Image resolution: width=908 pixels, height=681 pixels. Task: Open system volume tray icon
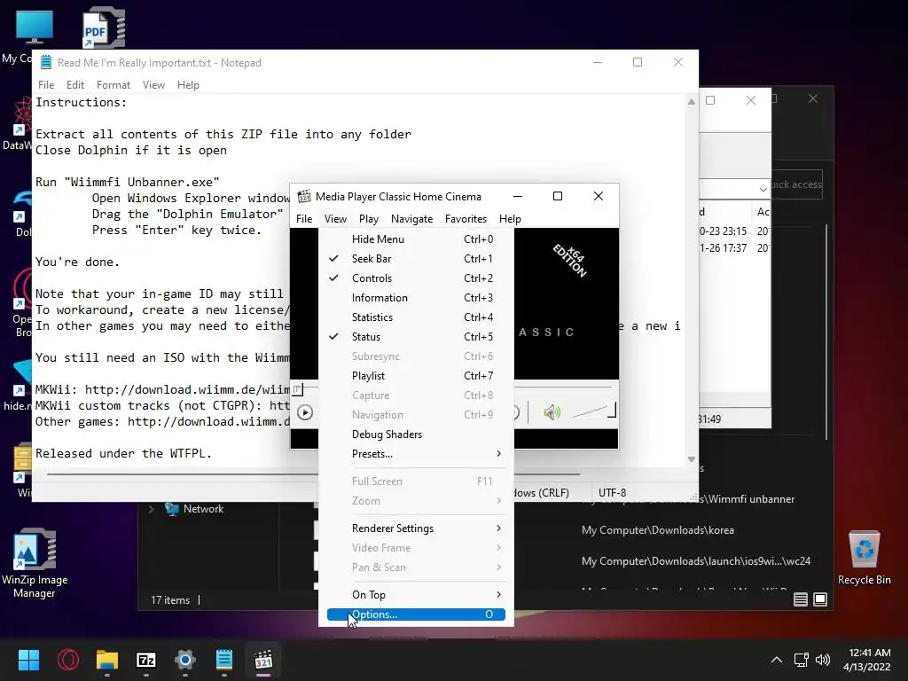pyautogui.click(x=823, y=660)
